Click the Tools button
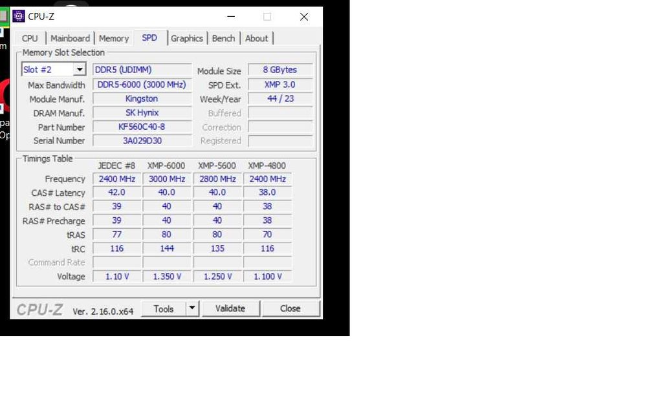The width and height of the screenshot is (647, 404). click(164, 308)
